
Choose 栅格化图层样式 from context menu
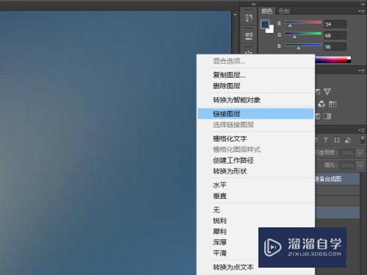255,150
